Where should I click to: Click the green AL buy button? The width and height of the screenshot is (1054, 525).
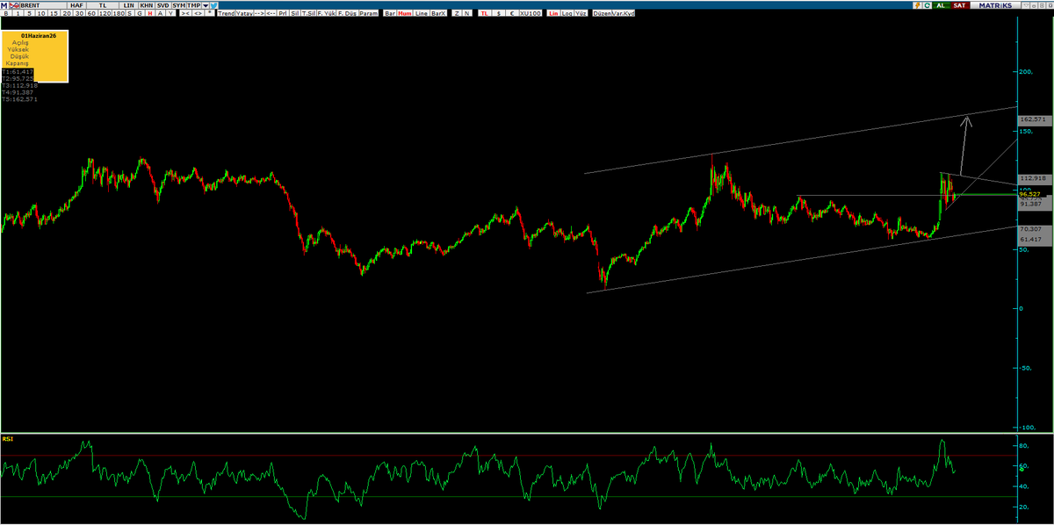click(942, 5)
